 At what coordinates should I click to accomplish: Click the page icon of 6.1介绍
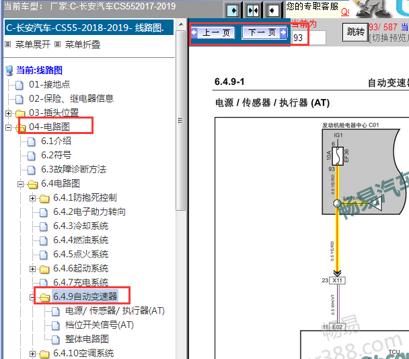tap(32, 142)
